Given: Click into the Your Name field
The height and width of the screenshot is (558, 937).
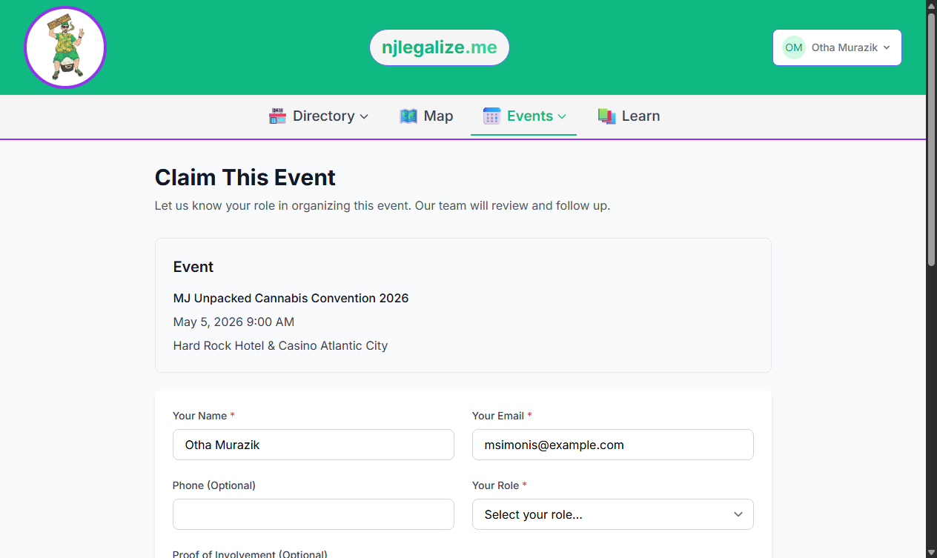Looking at the screenshot, I should click(314, 445).
